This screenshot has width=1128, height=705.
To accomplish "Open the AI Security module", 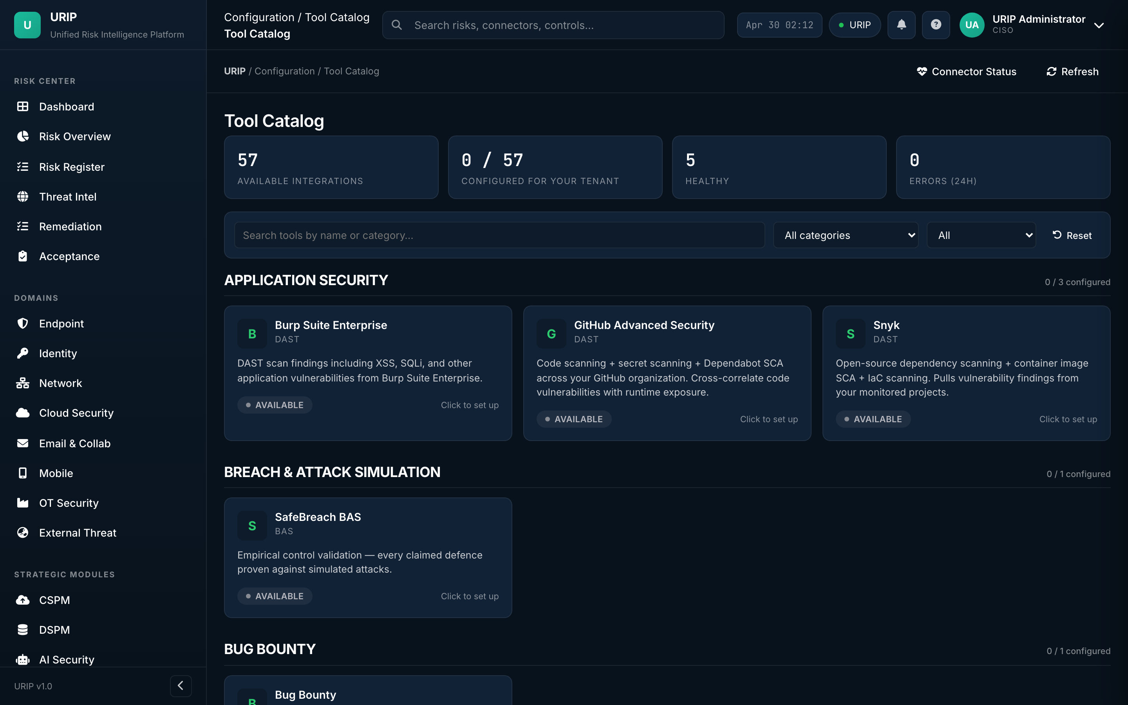I will (103, 659).
